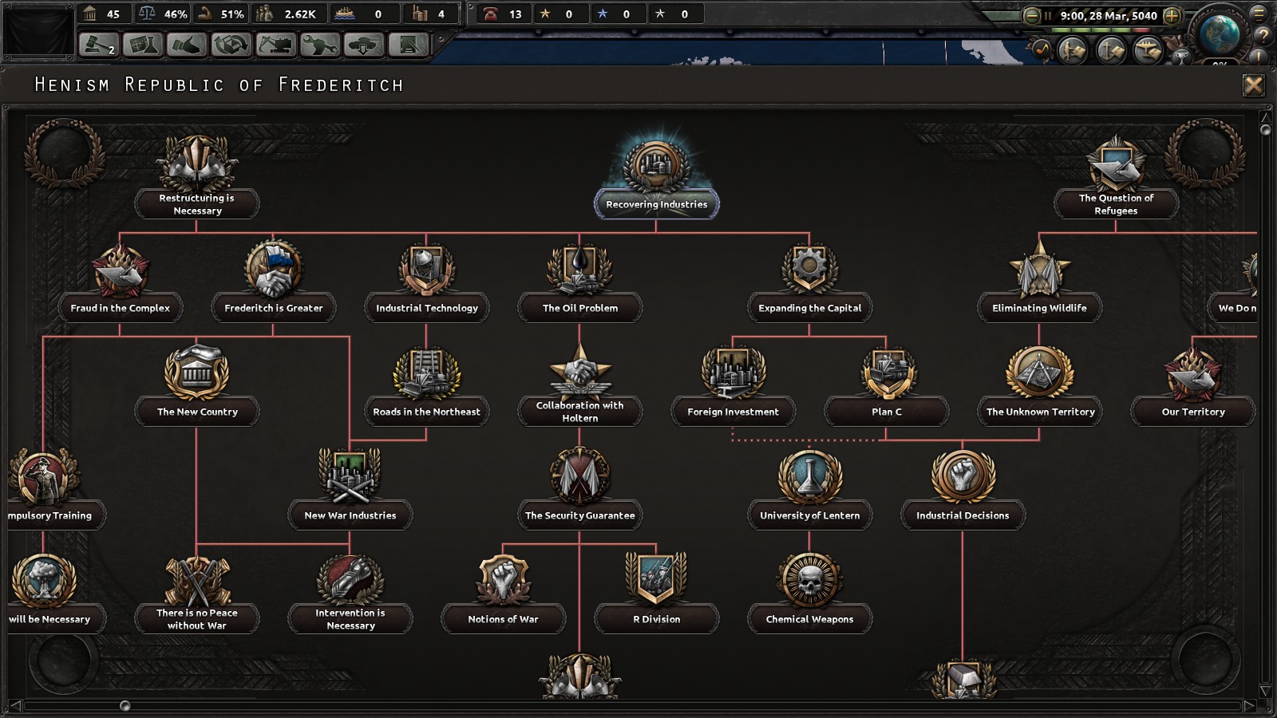Viewport: 1277px width, 718px height.
Task: Open the political decisions gavel tab
Action: tap(99, 45)
